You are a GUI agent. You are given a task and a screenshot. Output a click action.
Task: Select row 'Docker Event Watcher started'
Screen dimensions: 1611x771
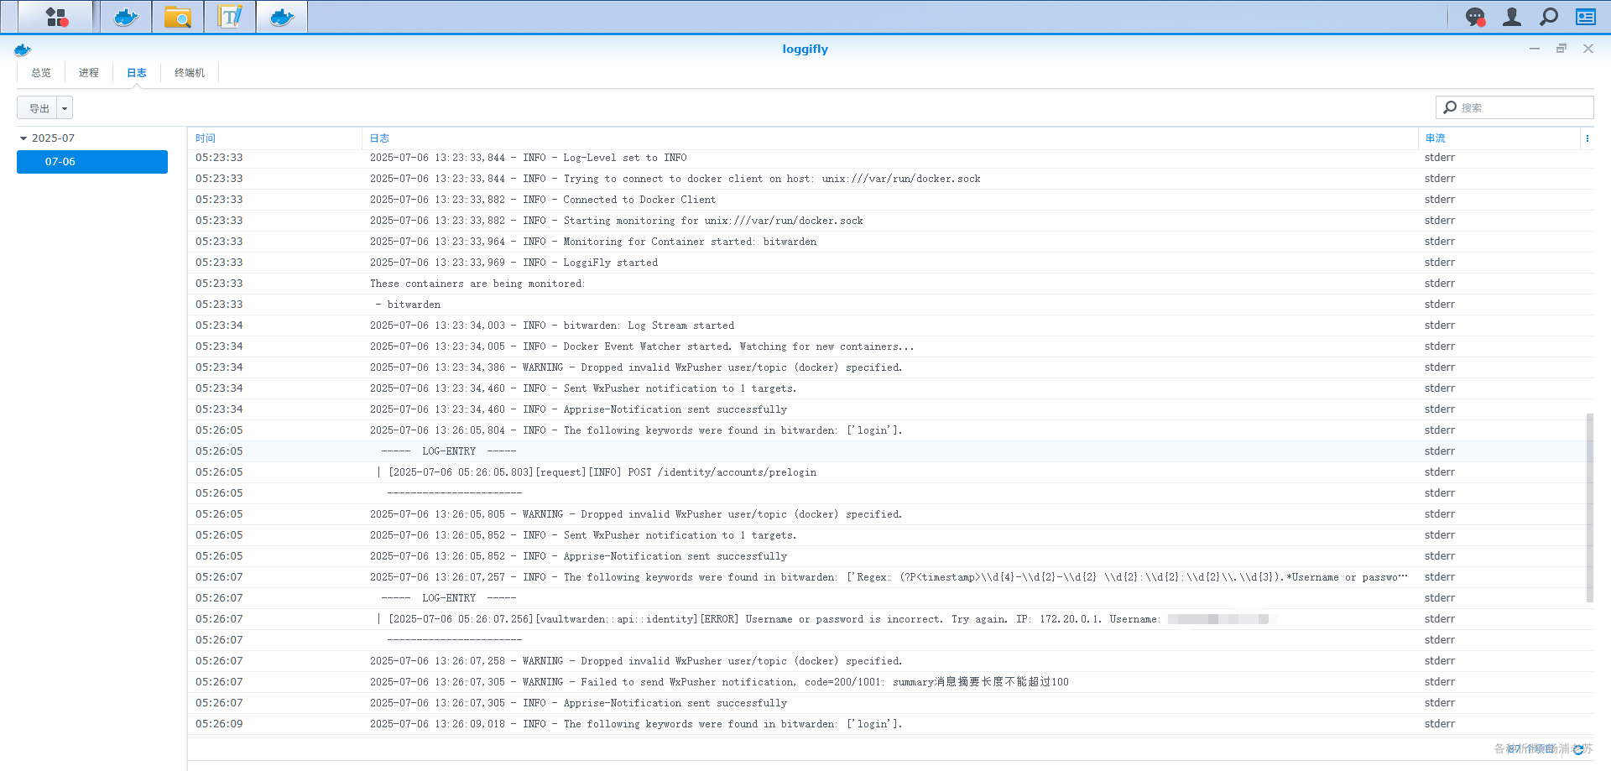(890, 346)
